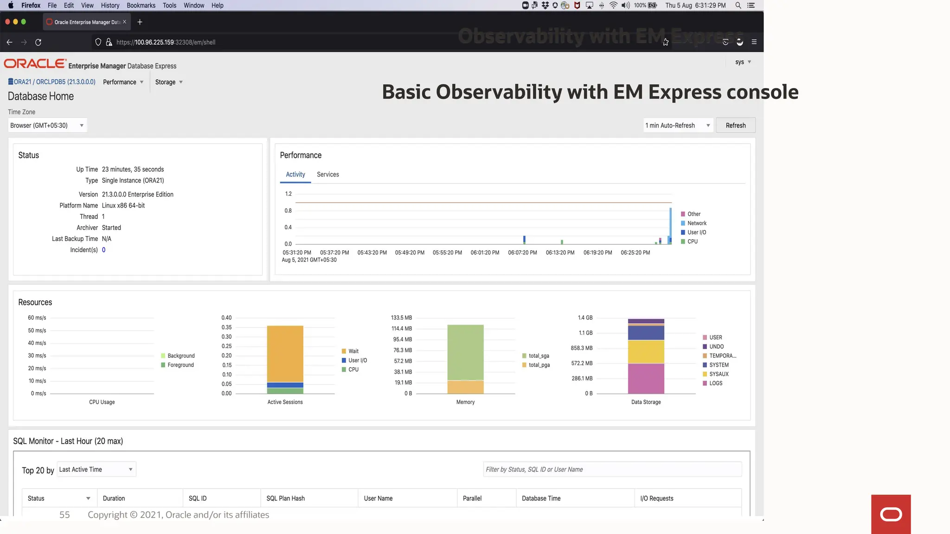Open the History menu

pos(110,6)
